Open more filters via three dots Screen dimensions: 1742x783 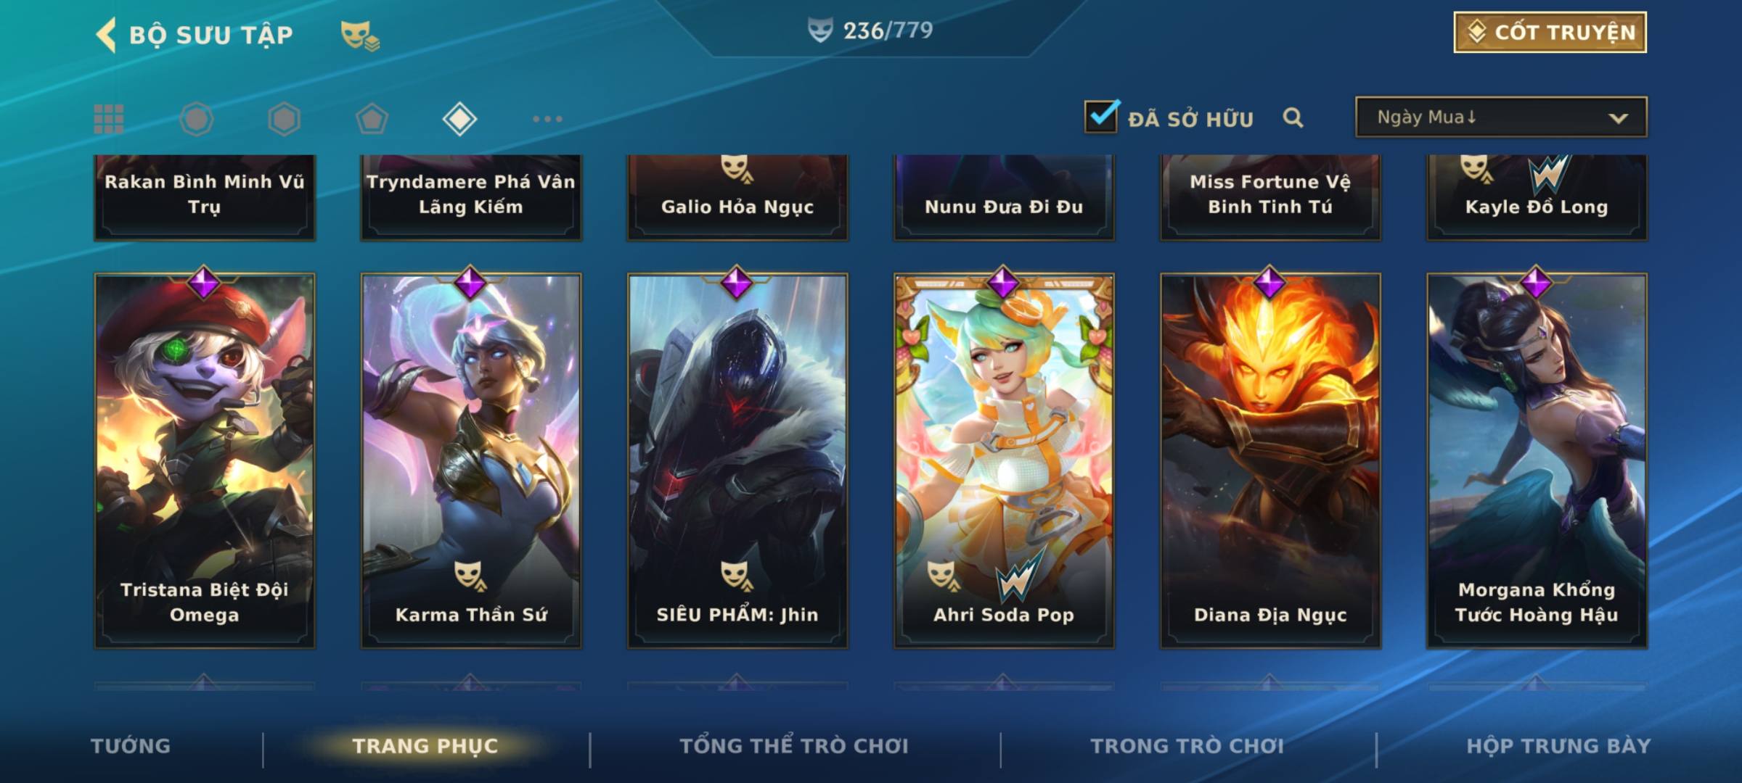[x=547, y=119]
